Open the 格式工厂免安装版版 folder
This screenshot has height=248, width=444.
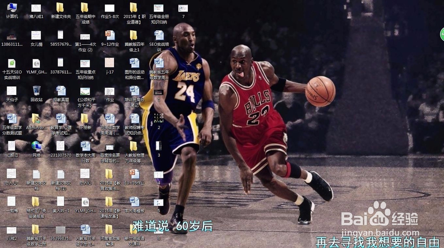pyautogui.click(x=36, y=201)
